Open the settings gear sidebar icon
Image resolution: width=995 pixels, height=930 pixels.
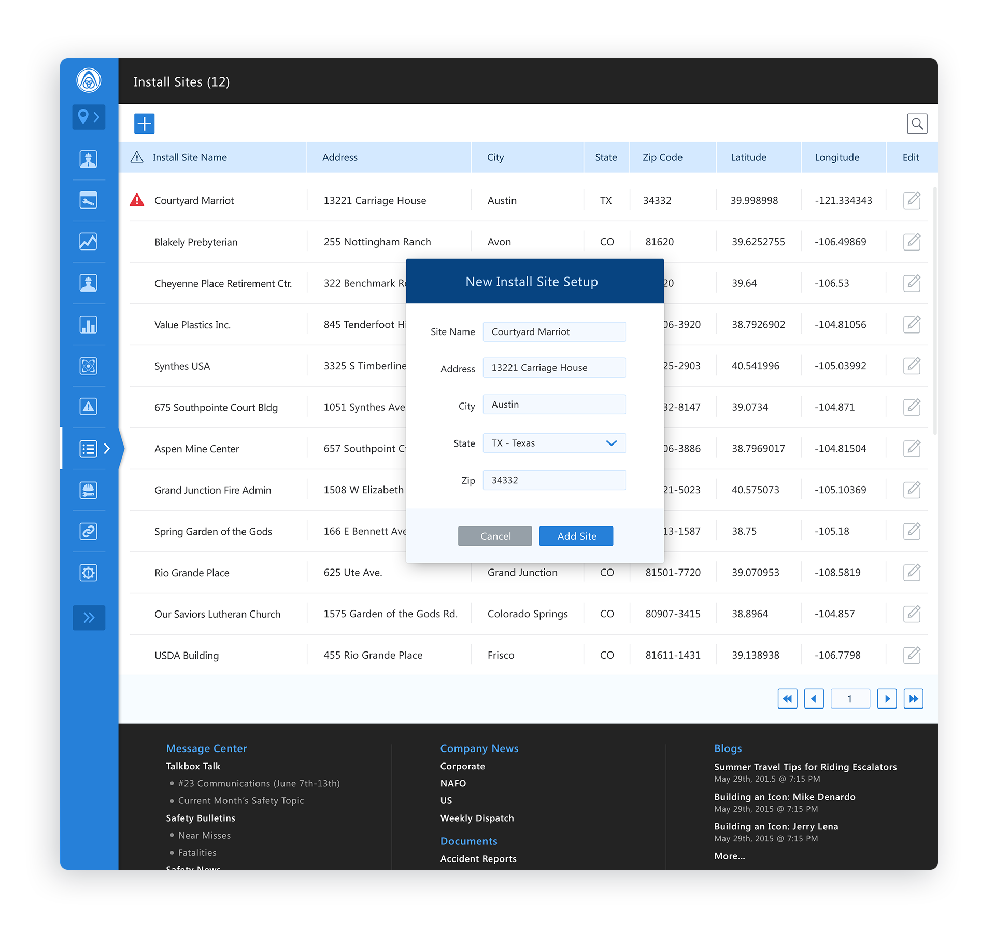89,573
